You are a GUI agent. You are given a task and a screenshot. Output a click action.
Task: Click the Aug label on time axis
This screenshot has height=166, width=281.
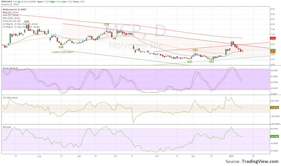(39, 156)
